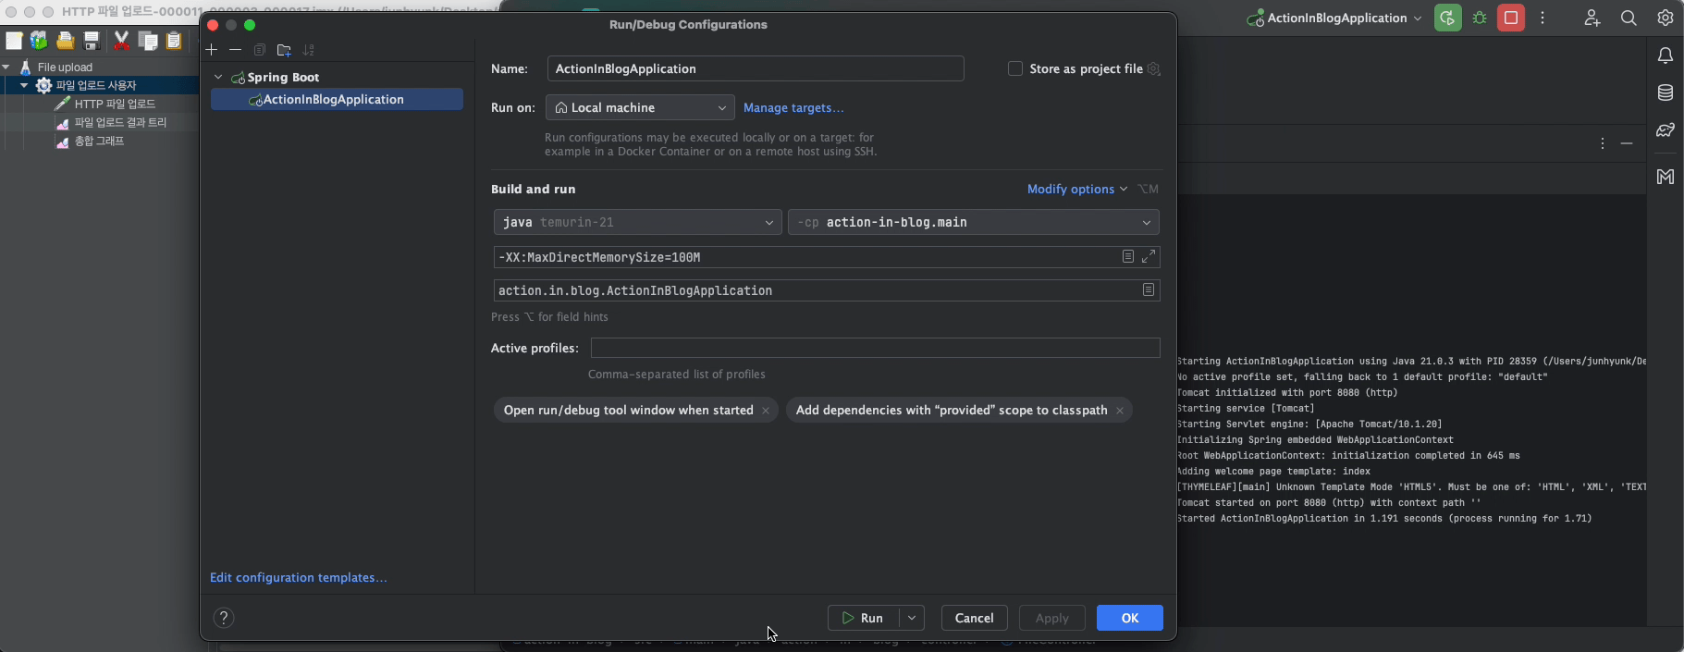Click JMeter Copy icon

coord(148,40)
